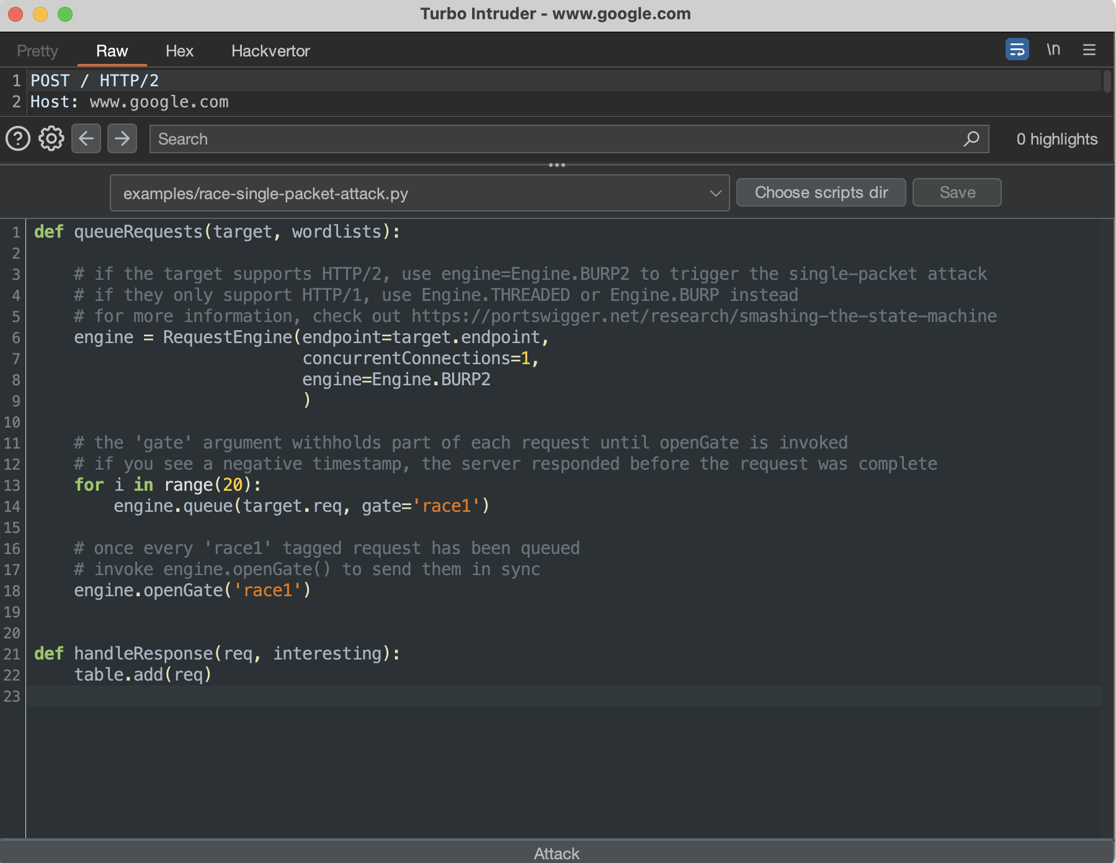Toggle non-printable characters display (\n)
This screenshot has width=1116, height=863.
click(1053, 50)
